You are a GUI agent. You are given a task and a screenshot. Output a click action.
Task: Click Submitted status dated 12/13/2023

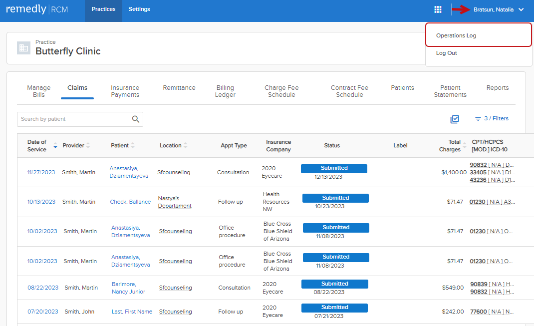click(x=334, y=168)
